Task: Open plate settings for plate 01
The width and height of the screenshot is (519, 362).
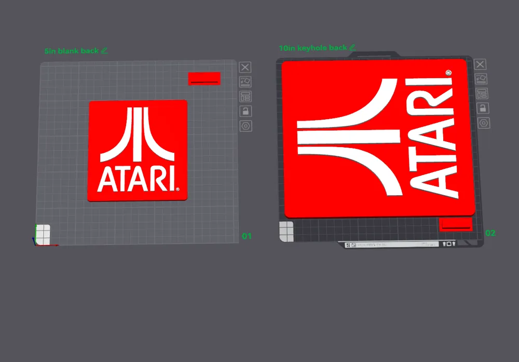Action: 246,126
